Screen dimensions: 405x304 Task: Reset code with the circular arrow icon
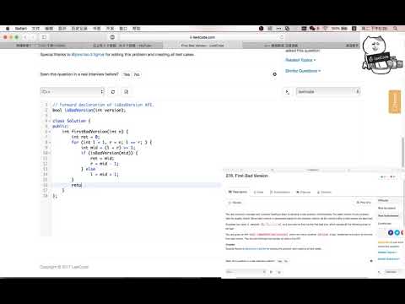pyautogui.click(x=113, y=92)
